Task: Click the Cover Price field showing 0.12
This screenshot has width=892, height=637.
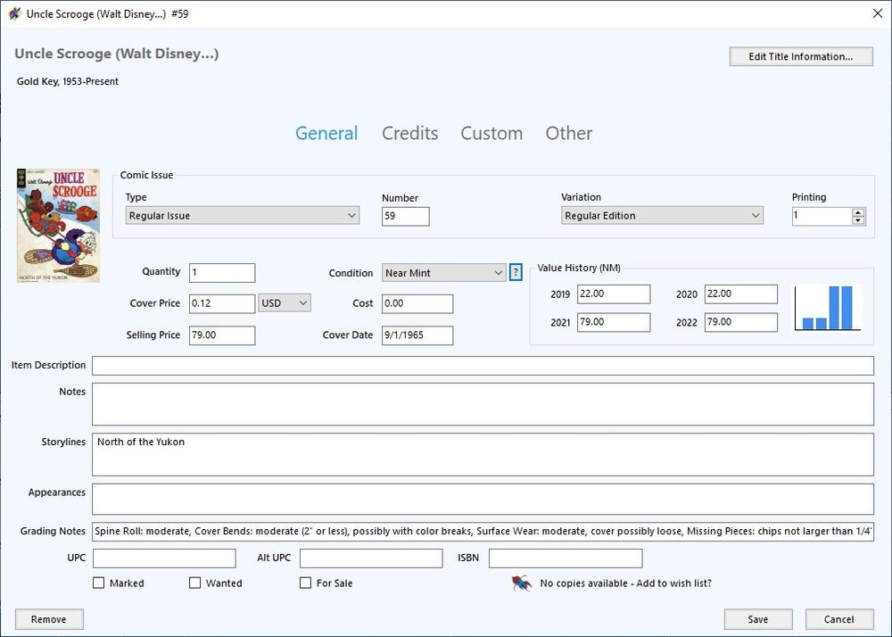Action: pyautogui.click(x=222, y=303)
